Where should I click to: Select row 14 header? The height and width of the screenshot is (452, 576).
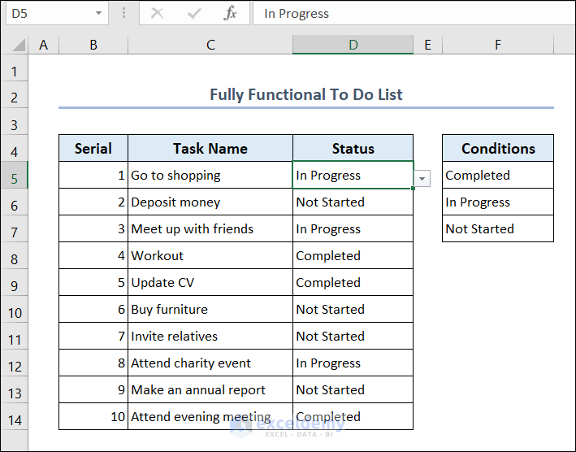coord(14,419)
